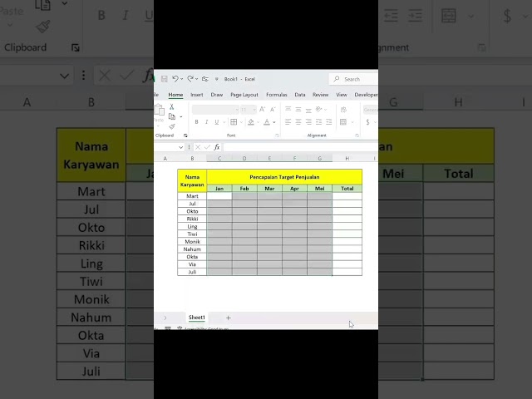Align text right in the center Excel ribbon
Image resolution: width=532 pixels, height=399 pixels.
(x=308, y=122)
